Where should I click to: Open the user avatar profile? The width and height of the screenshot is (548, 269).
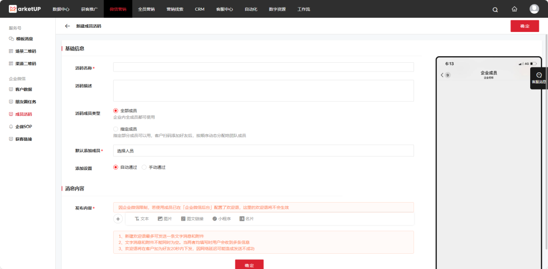point(534,9)
